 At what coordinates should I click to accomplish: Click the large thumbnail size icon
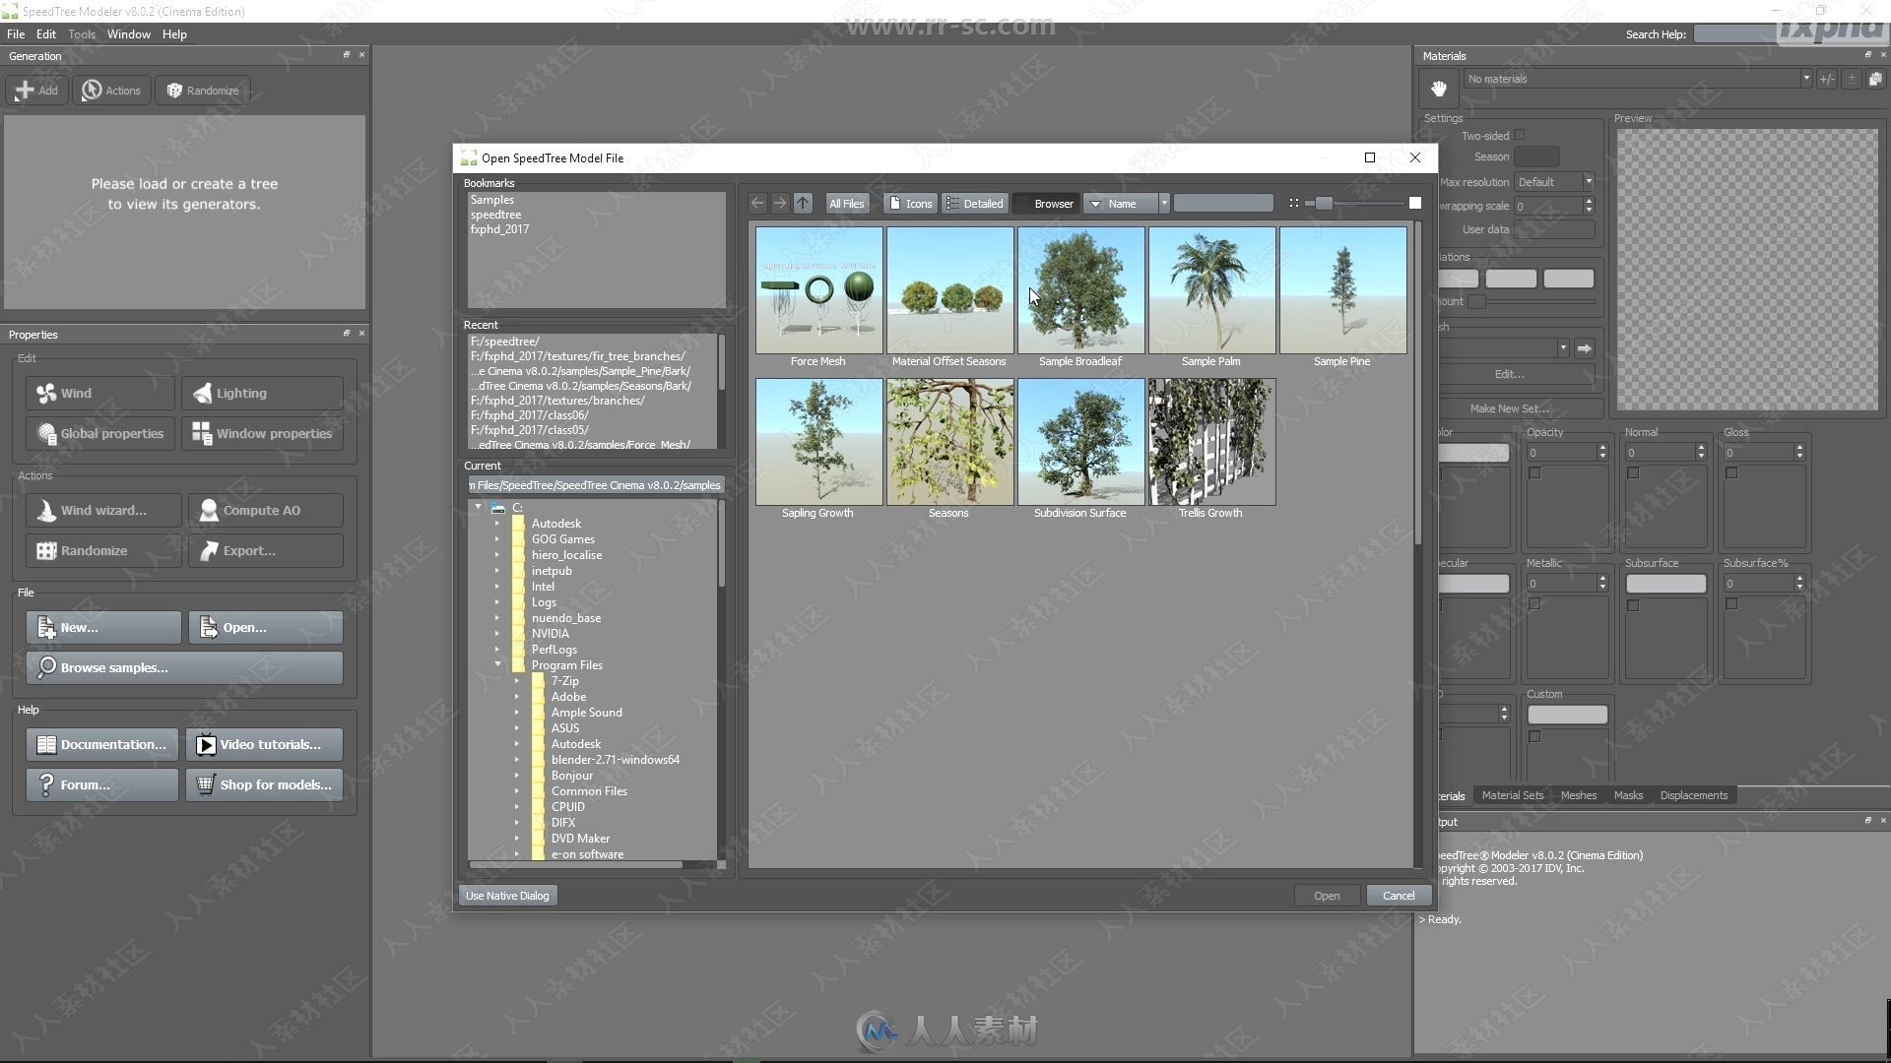(1415, 203)
